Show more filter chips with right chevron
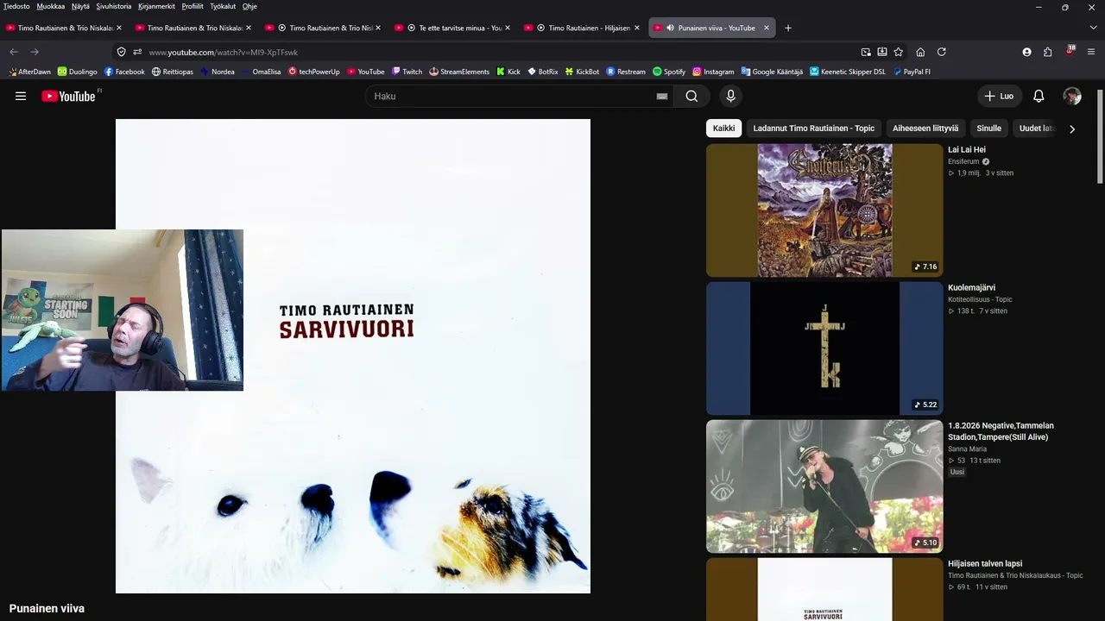The height and width of the screenshot is (621, 1105). [x=1072, y=129]
